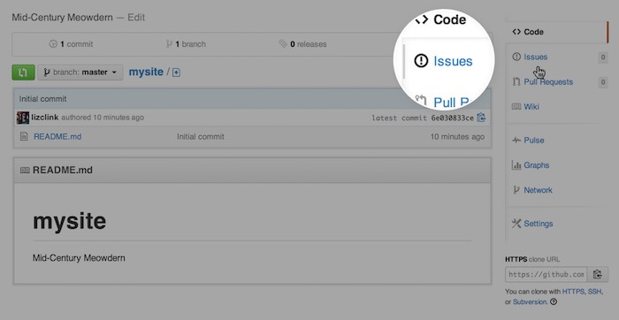Screen dimensions: 619x320
Task: Open the Pulse activity icon
Action: 516,140
